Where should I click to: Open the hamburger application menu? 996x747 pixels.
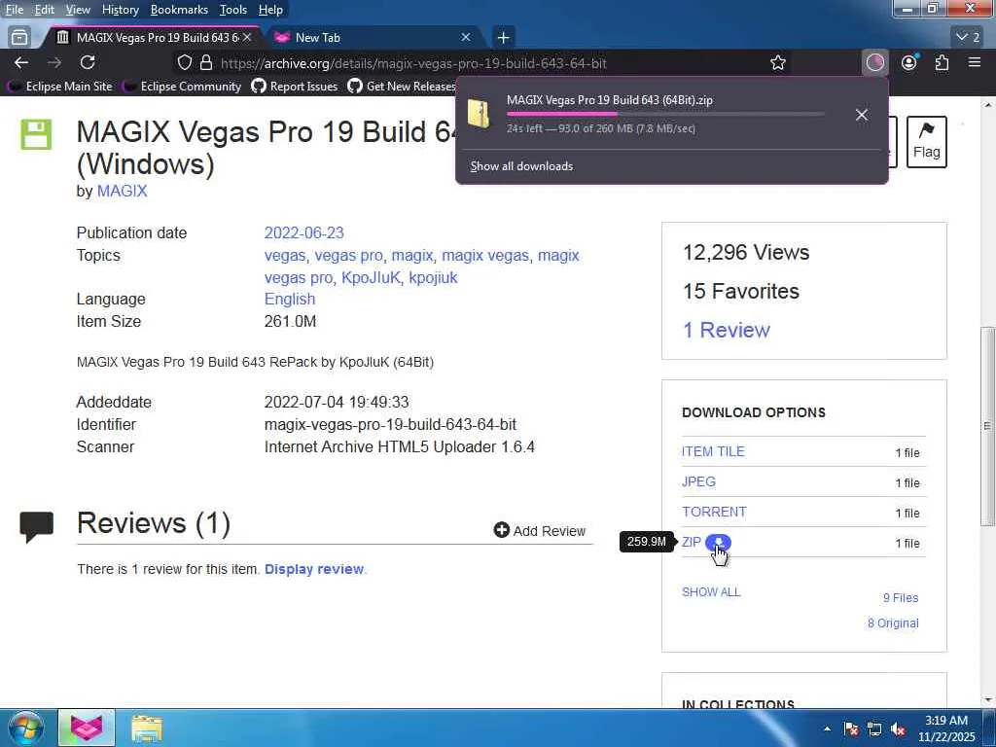click(975, 62)
